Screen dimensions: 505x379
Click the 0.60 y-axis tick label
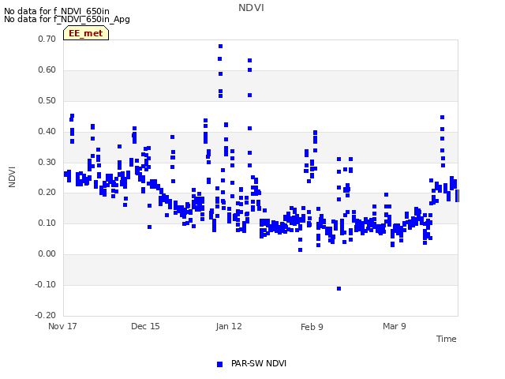(47, 70)
